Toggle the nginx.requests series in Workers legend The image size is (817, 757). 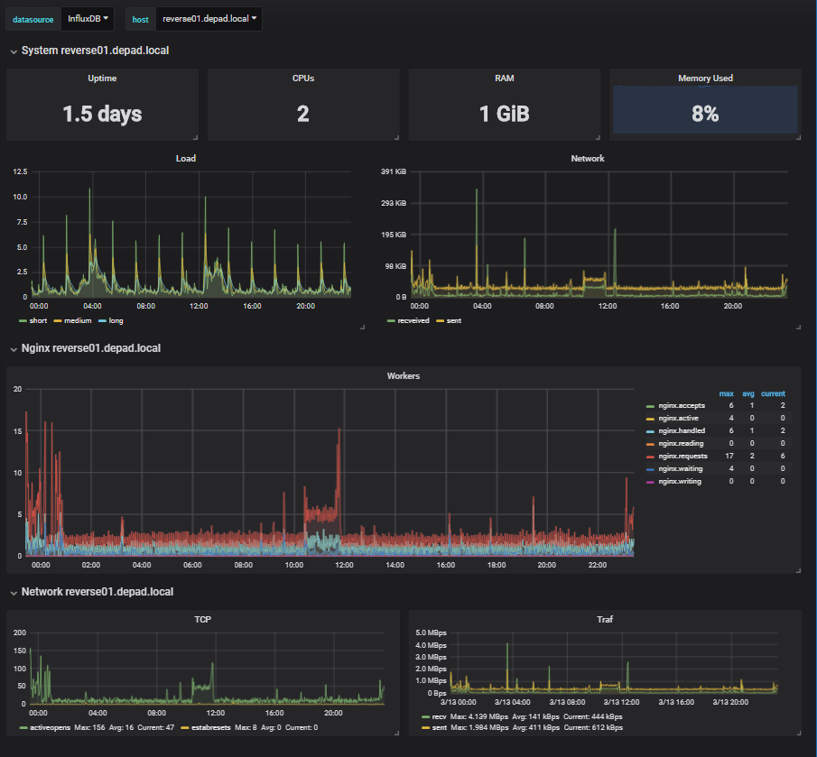point(682,457)
